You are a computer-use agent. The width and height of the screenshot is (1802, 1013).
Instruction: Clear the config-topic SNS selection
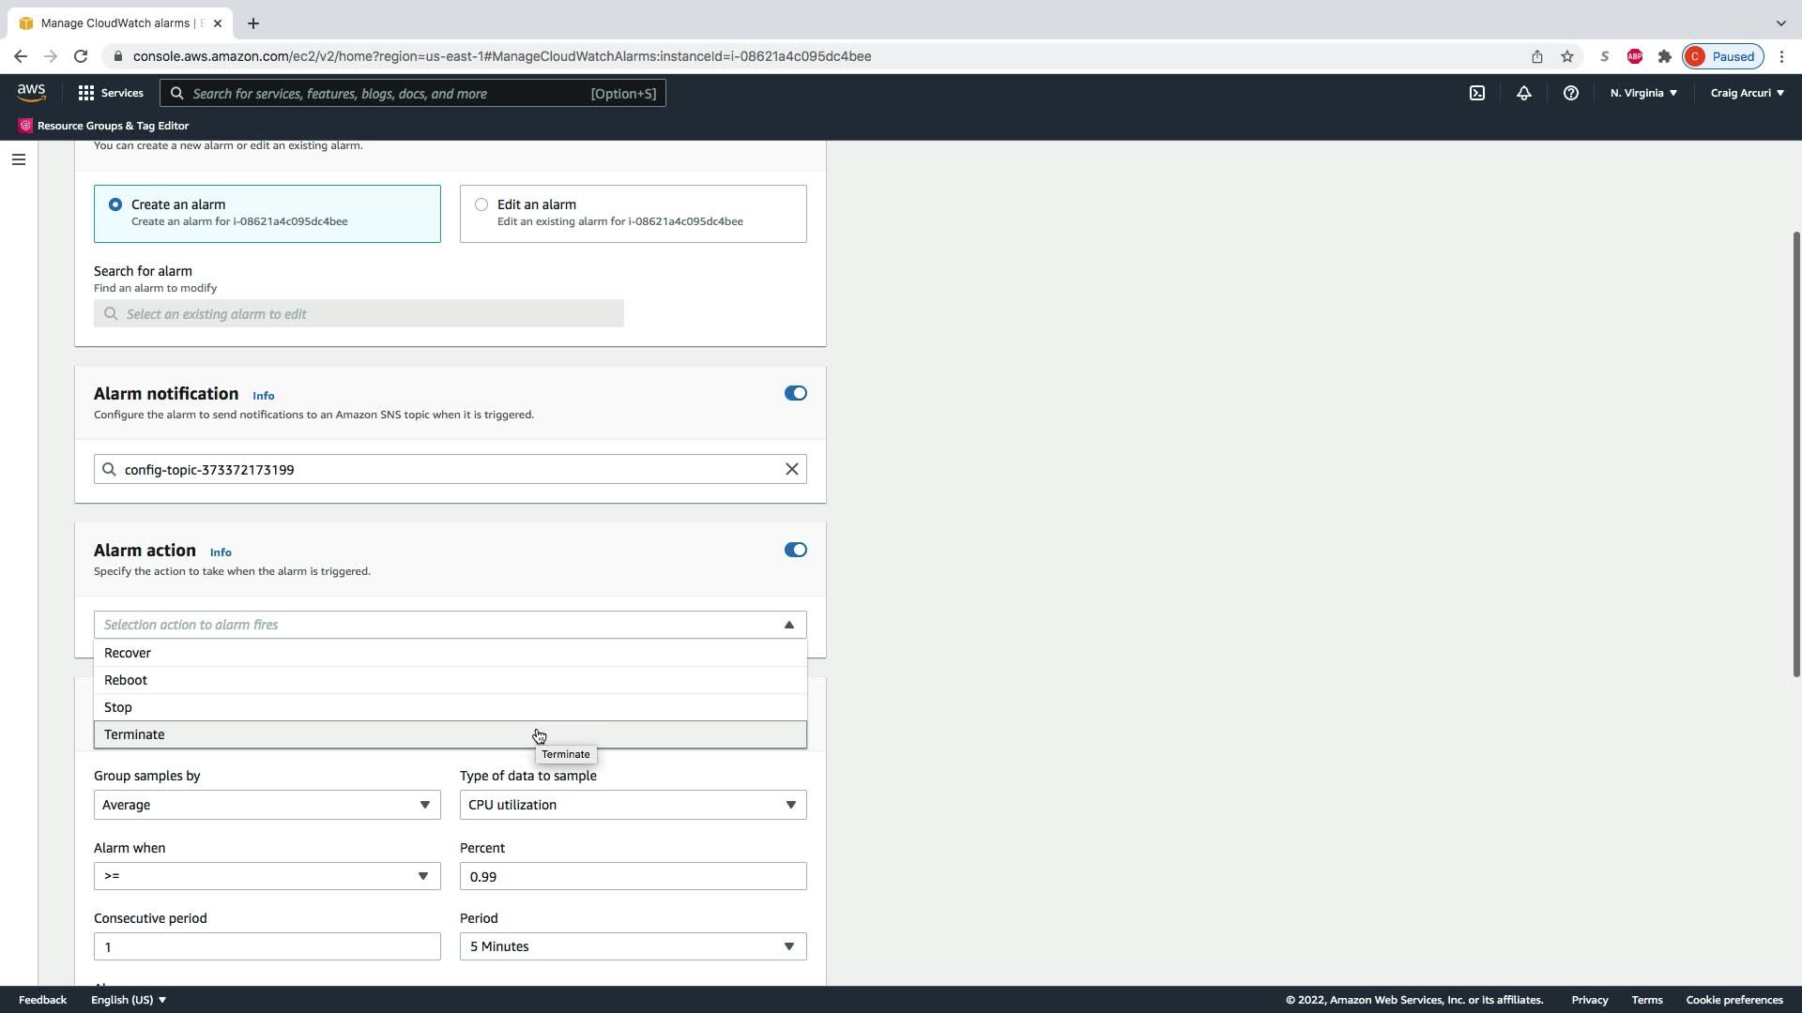[x=791, y=469]
